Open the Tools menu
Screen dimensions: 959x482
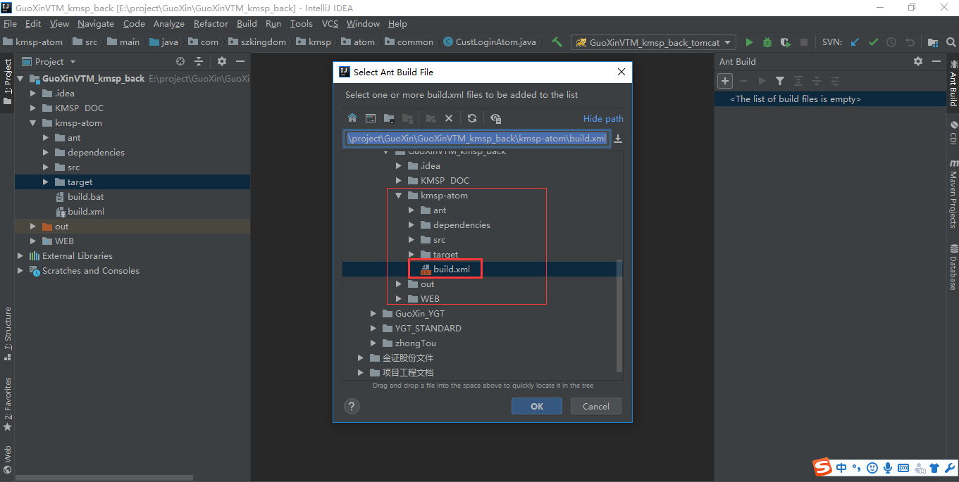tap(301, 23)
